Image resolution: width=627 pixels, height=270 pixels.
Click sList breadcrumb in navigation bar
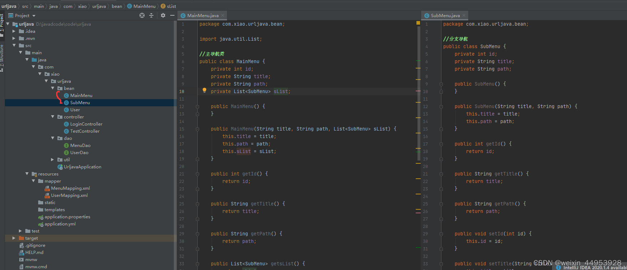tap(168, 6)
